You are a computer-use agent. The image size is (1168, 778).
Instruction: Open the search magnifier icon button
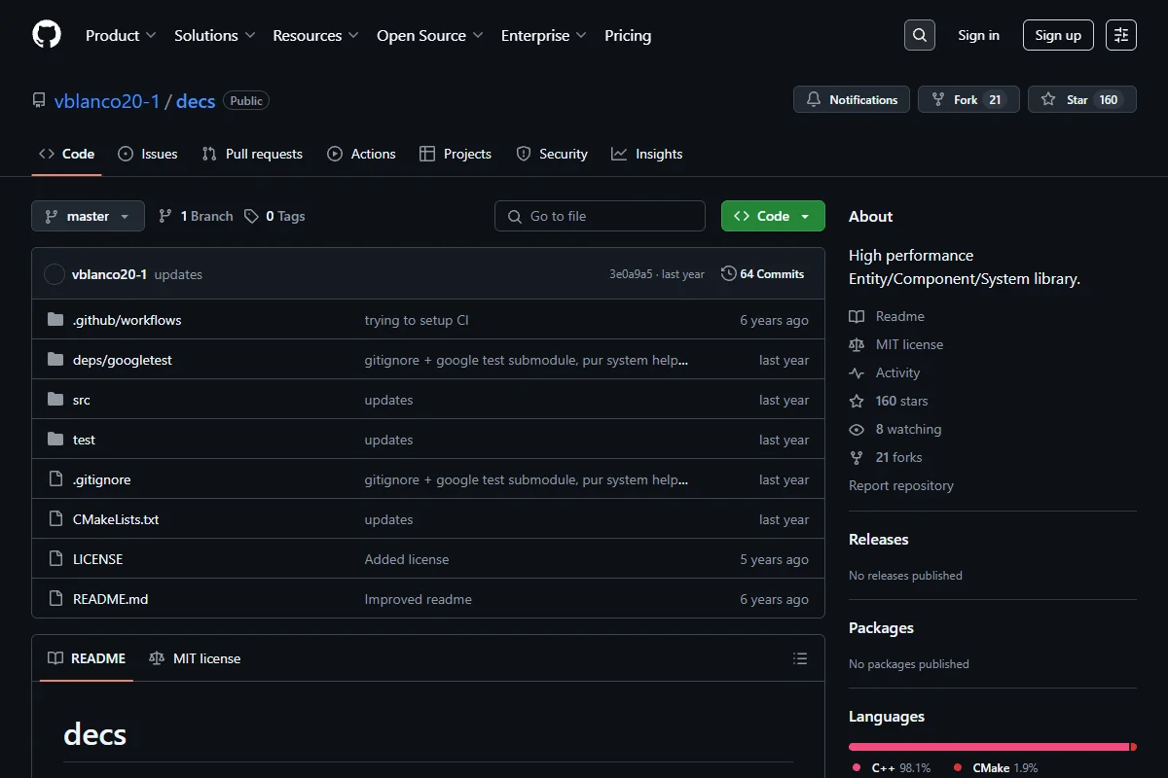click(x=920, y=35)
